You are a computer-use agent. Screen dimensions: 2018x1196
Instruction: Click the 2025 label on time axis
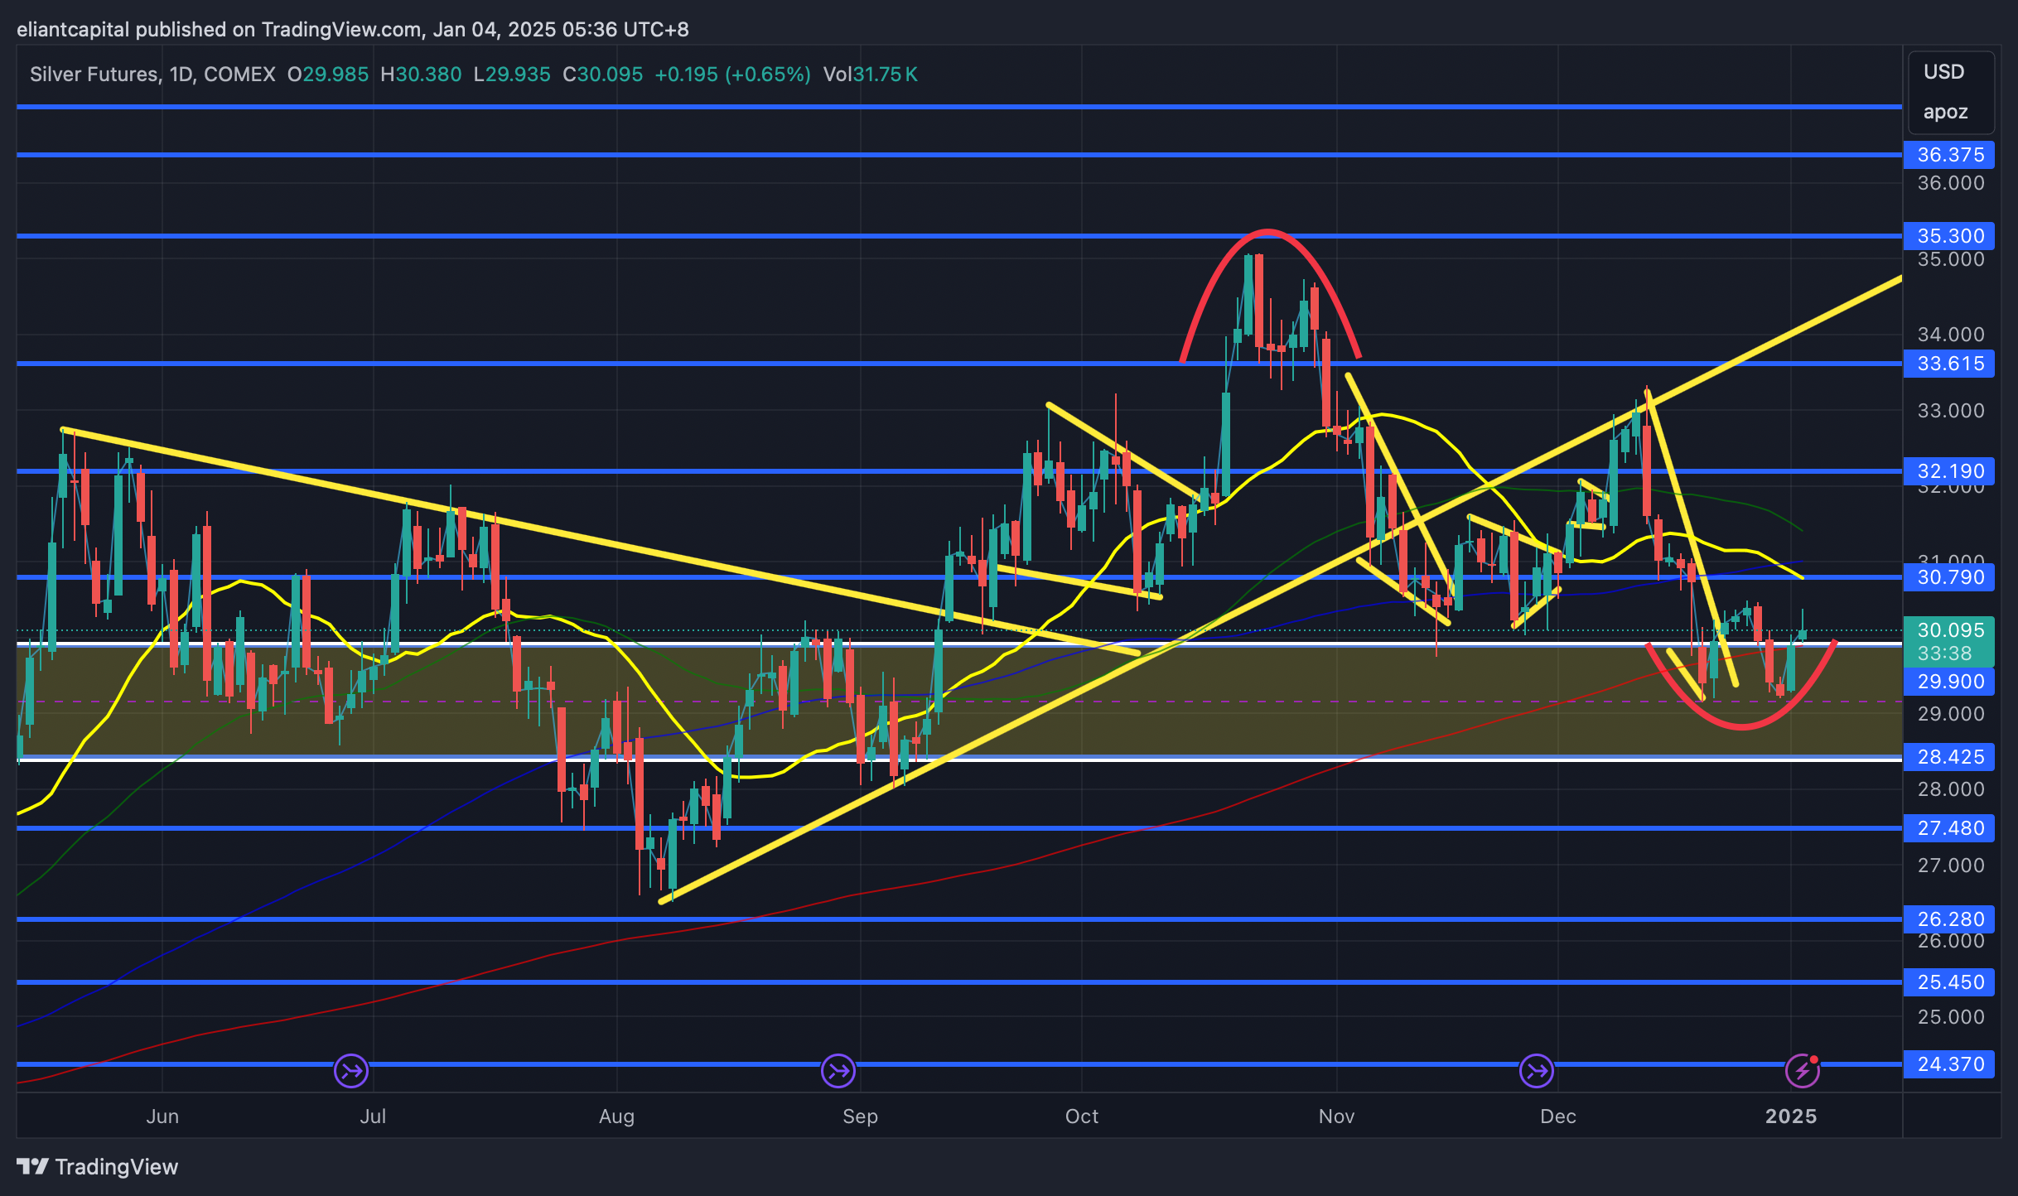click(1791, 1116)
